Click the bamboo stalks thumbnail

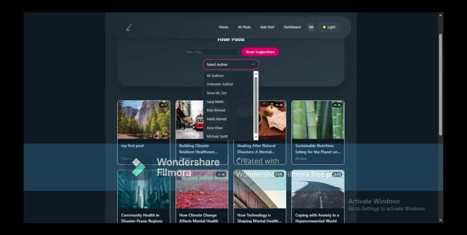tap(318, 120)
